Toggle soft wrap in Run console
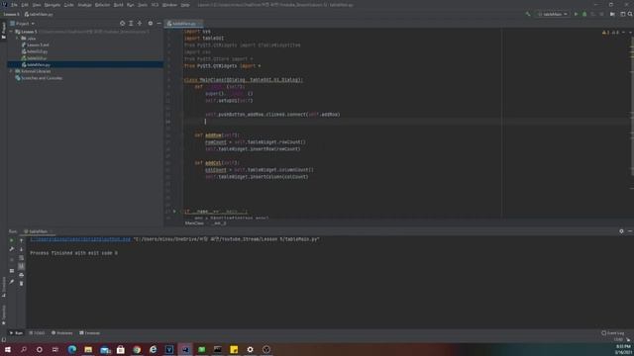Viewport: 634px width, 356px height. click(22, 257)
